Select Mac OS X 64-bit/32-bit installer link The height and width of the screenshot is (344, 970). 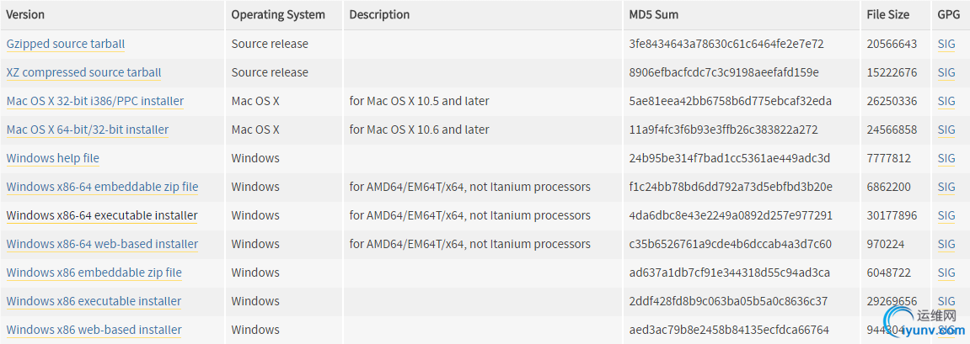coord(88,130)
